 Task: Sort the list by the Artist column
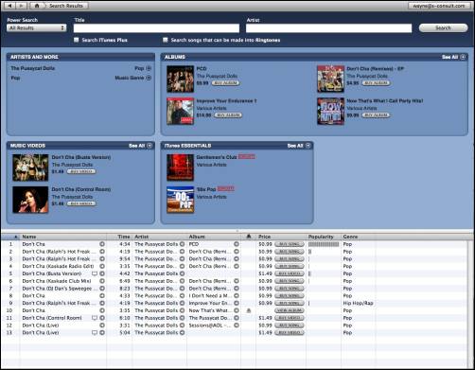(160, 237)
